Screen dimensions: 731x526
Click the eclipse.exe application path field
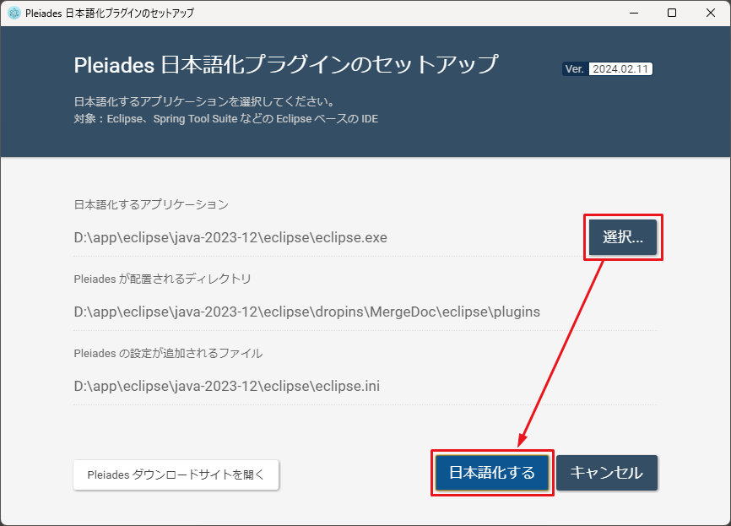coord(229,237)
